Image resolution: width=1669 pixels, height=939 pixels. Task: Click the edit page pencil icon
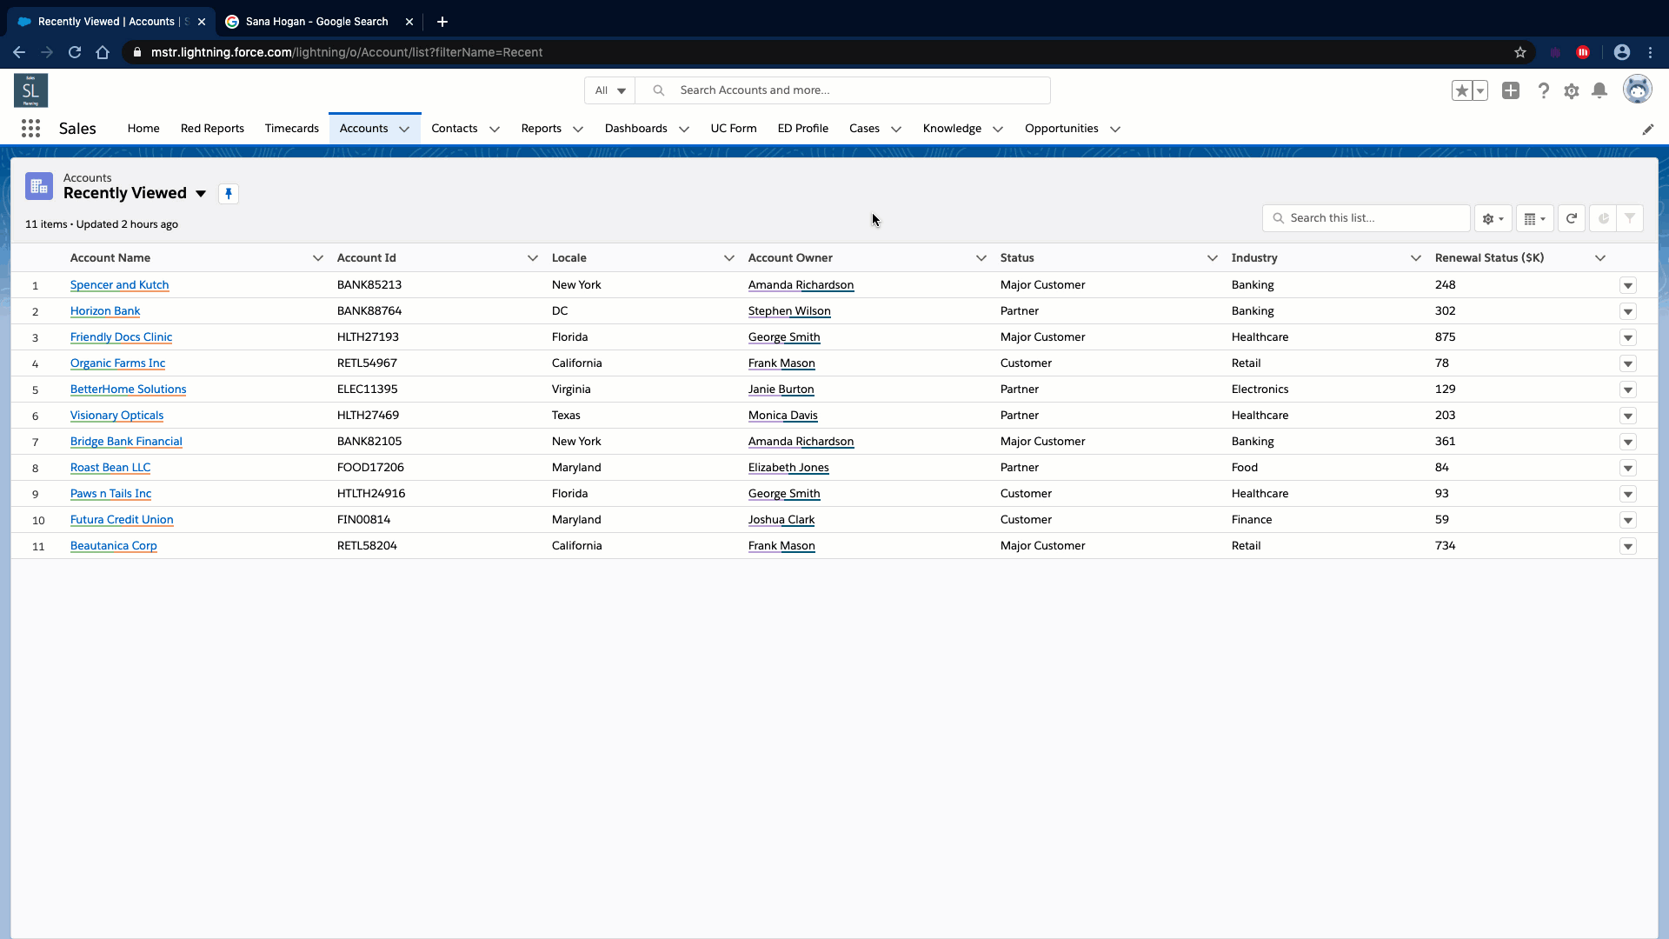tap(1649, 129)
